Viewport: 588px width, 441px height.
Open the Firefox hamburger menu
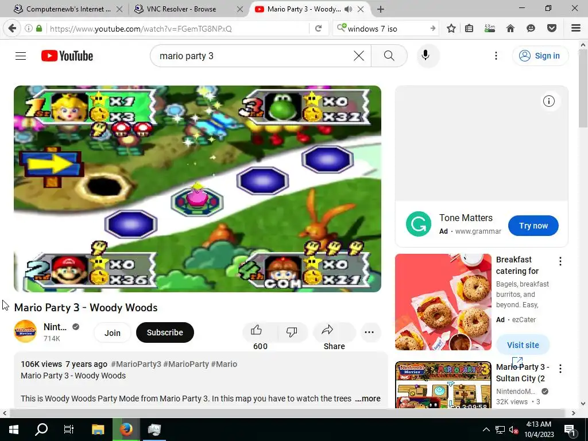(x=575, y=28)
